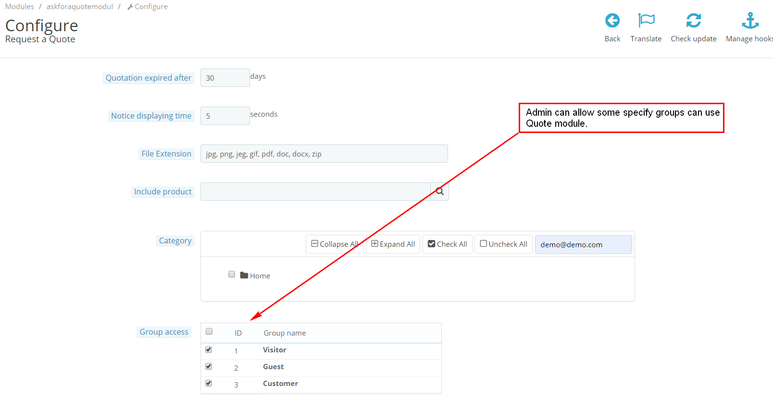This screenshot has width=773, height=398.
Task: Toggle the select-all groups header checkbox
Action: (209, 331)
